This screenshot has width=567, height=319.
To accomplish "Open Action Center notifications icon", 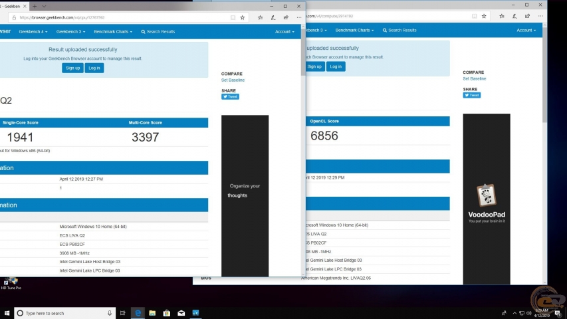I will point(558,313).
